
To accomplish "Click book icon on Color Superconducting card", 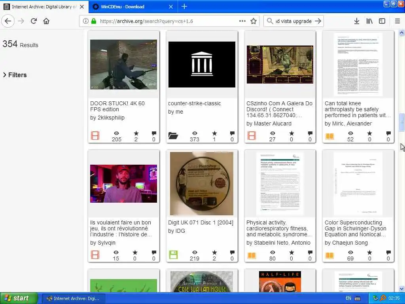I will 329,255.
